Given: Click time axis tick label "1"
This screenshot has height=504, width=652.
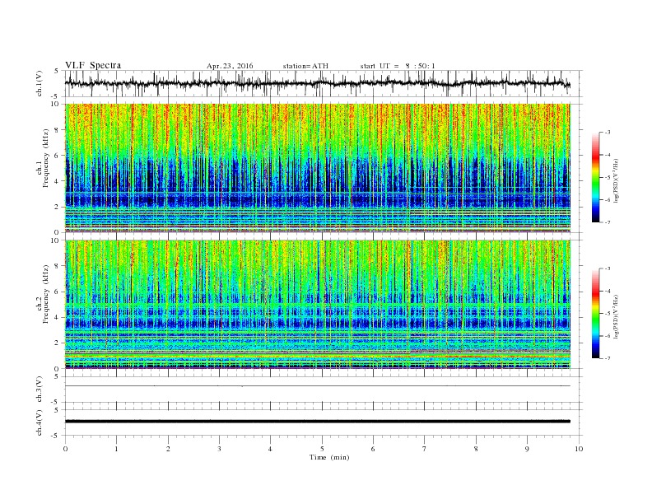Looking at the screenshot, I should click(x=116, y=449).
